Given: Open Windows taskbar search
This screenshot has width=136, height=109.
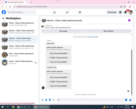Looking at the screenshot, I should pos(8,107).
